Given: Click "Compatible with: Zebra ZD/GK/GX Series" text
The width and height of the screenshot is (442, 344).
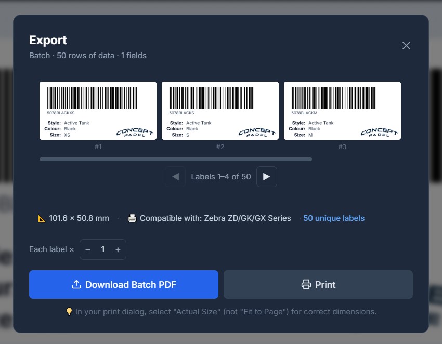Looking at the screenshot, I should 215,218.
